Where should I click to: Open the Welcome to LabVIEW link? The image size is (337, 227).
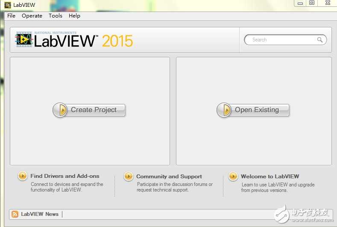tap(270, 177)
